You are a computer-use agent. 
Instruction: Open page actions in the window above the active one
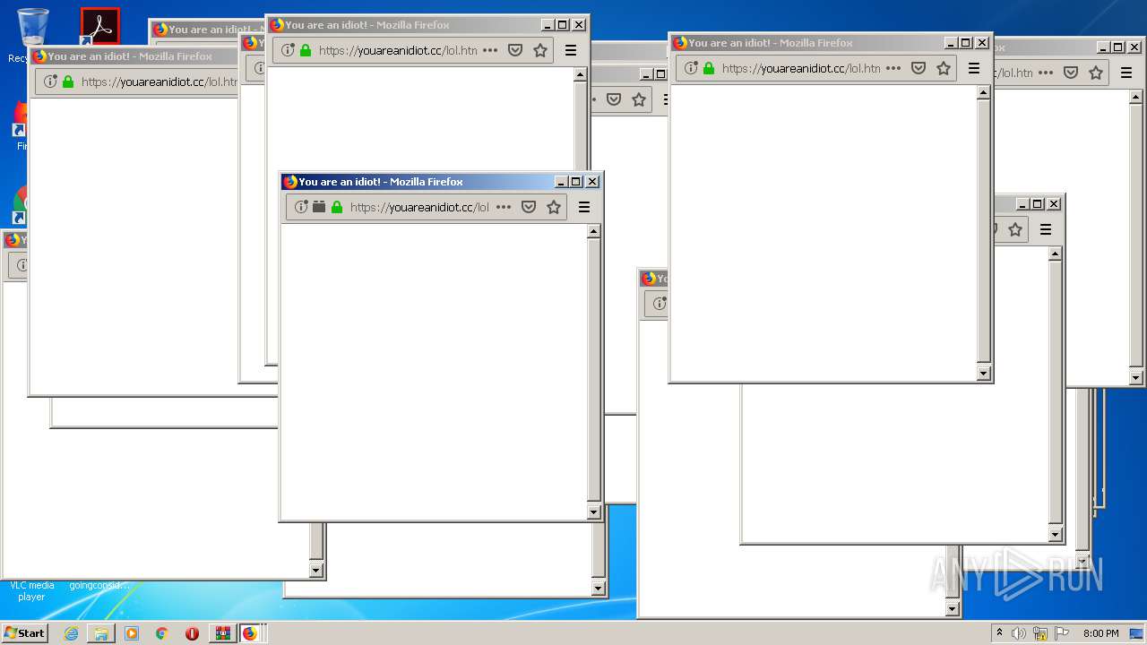(x=490, y=50)
